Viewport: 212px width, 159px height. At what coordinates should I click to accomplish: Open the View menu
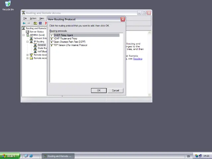(41, 19)
